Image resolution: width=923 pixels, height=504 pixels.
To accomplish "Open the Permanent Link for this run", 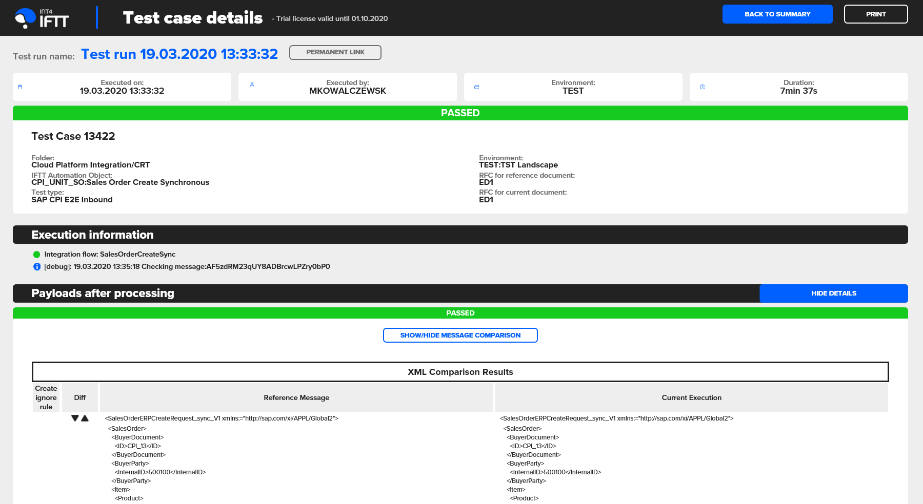I will (x=335, y=52).
